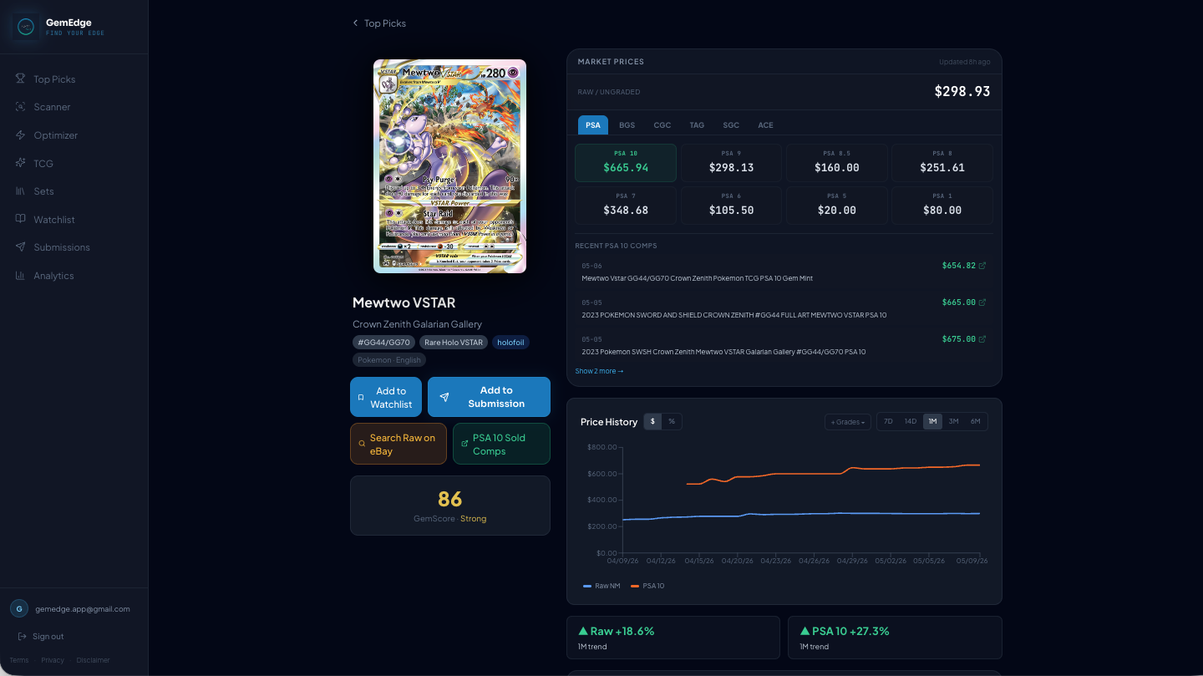Viewport: 1203px width, 676px height.
Task: Open Scanner in the sidebar
Action: [x=74, y=107]
